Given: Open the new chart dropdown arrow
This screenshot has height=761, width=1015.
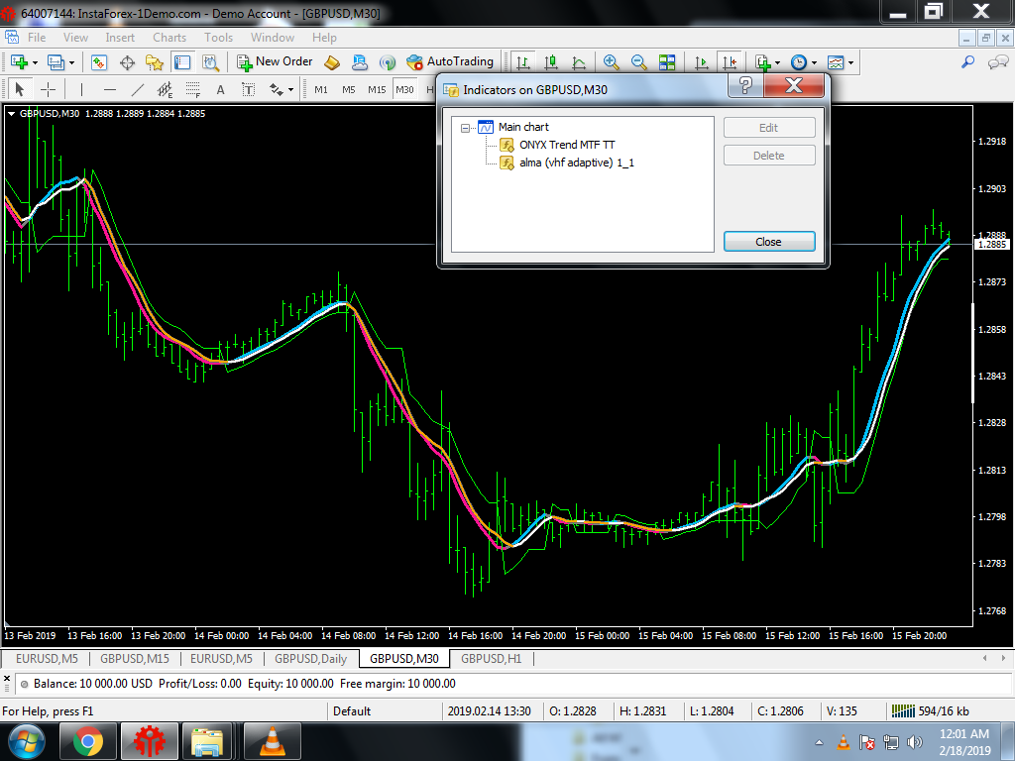Looking at the screenshot, I should 35,62.
